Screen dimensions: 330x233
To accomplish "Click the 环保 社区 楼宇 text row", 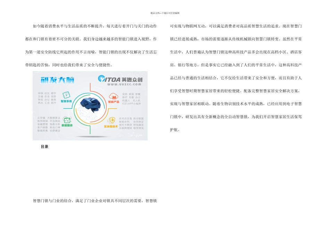I will [x=47, y=93].
